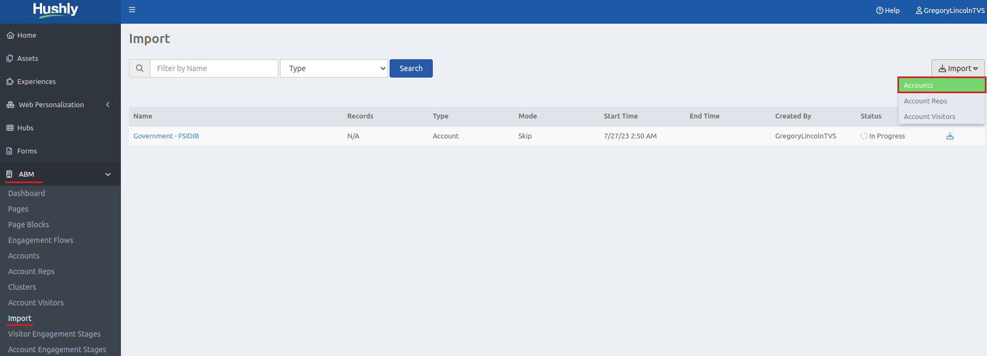Click the Created By column header
Screen dimensions: 987x356
point(793,116)
